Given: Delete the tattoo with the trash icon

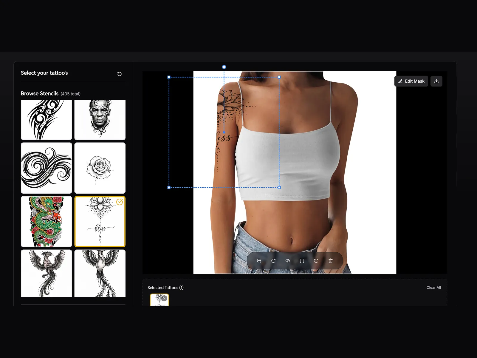Looking at the screenshot, I should coord(331,261).
